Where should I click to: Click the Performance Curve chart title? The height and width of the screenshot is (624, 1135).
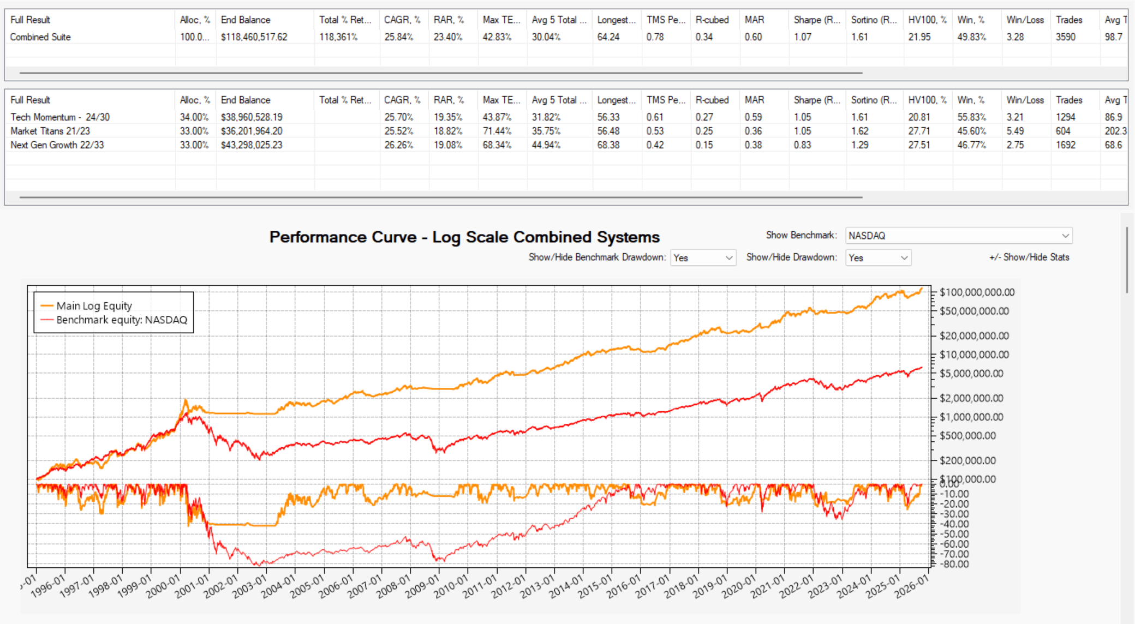pyautogui.click(x=464, y=237)
